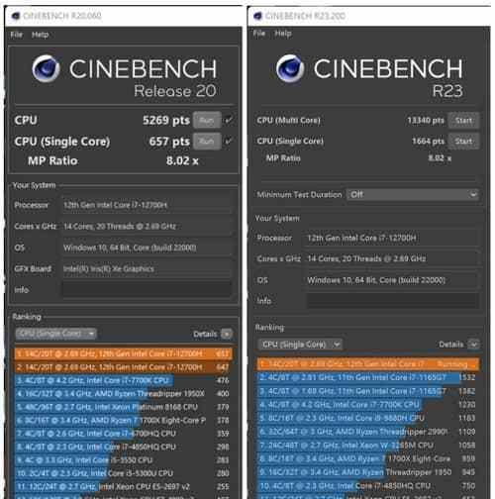Image resolution: width=495 pixels, height=499 pixels.
Task: Click MP Ratio value 8.02 x in R20
Action: [x=182, y=161]
